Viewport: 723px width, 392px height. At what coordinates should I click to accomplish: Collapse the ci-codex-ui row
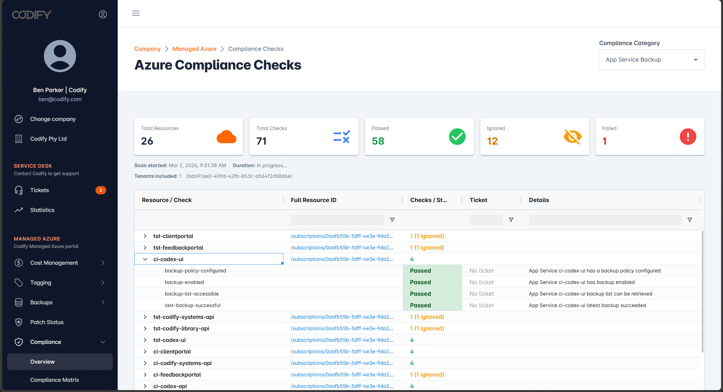[x=145, y=259]
